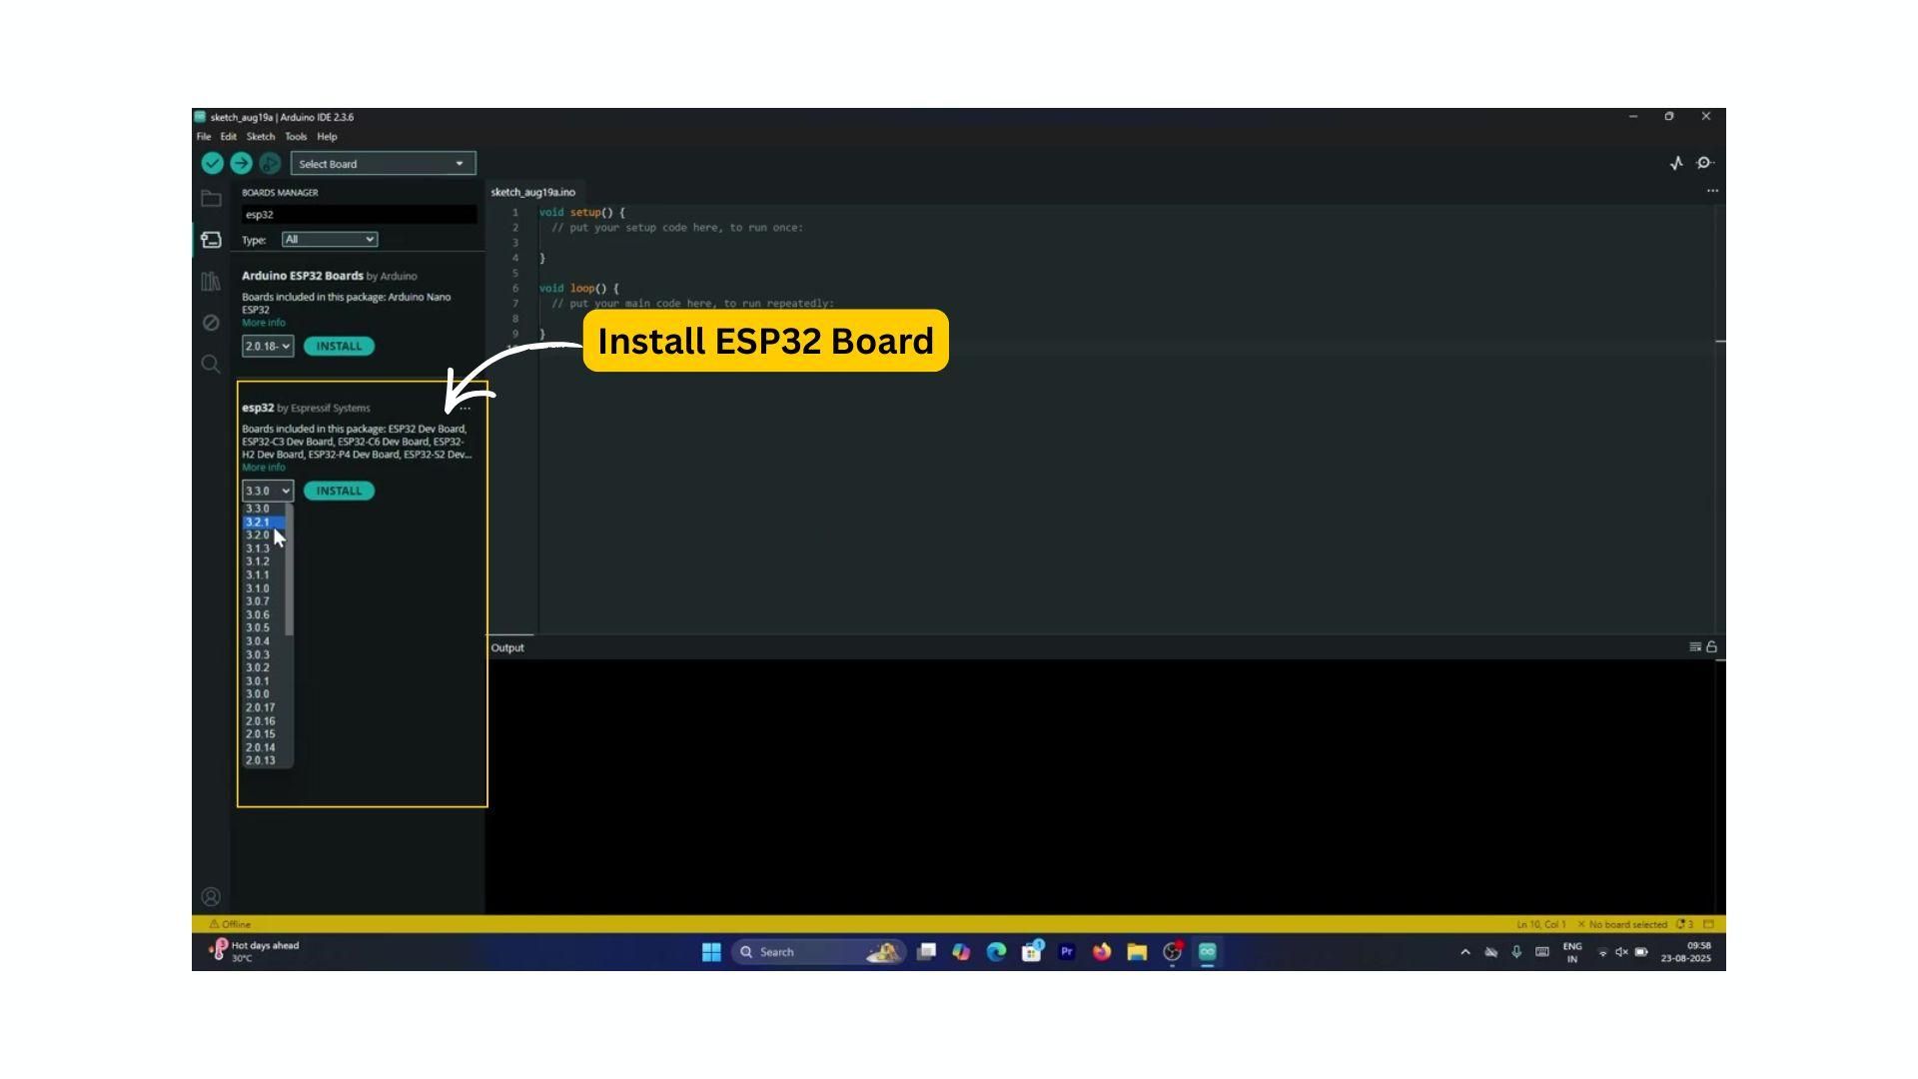Open the Search sidebar panel
This screenshot has height=1079, width=1918.
(211, 364)
